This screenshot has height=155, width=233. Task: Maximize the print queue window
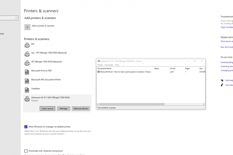[x=195, y=61]
